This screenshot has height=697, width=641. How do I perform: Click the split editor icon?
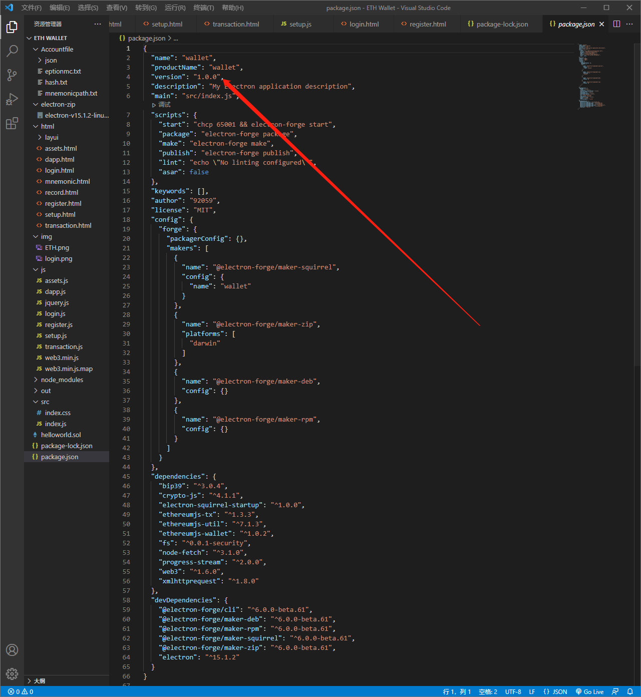[x=616, y=24]
